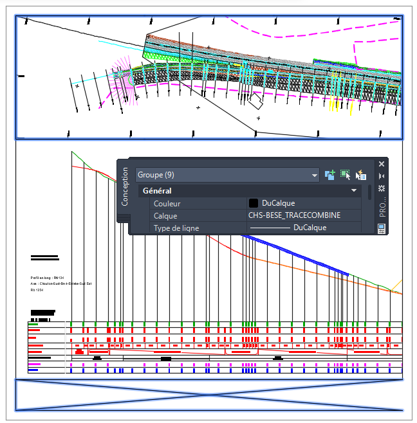The height and width of the screenshot is (423, 417).
Task: Open the Type de ligne DuCalque field
Action: 304,228
